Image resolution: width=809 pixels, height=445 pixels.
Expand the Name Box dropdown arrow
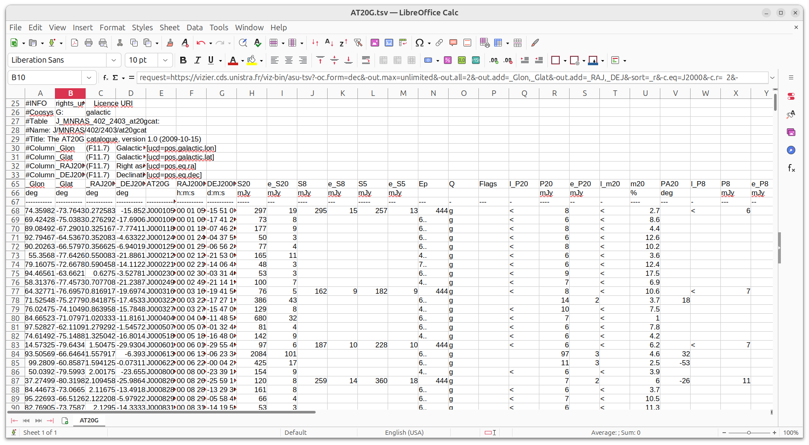coord(89,78)
